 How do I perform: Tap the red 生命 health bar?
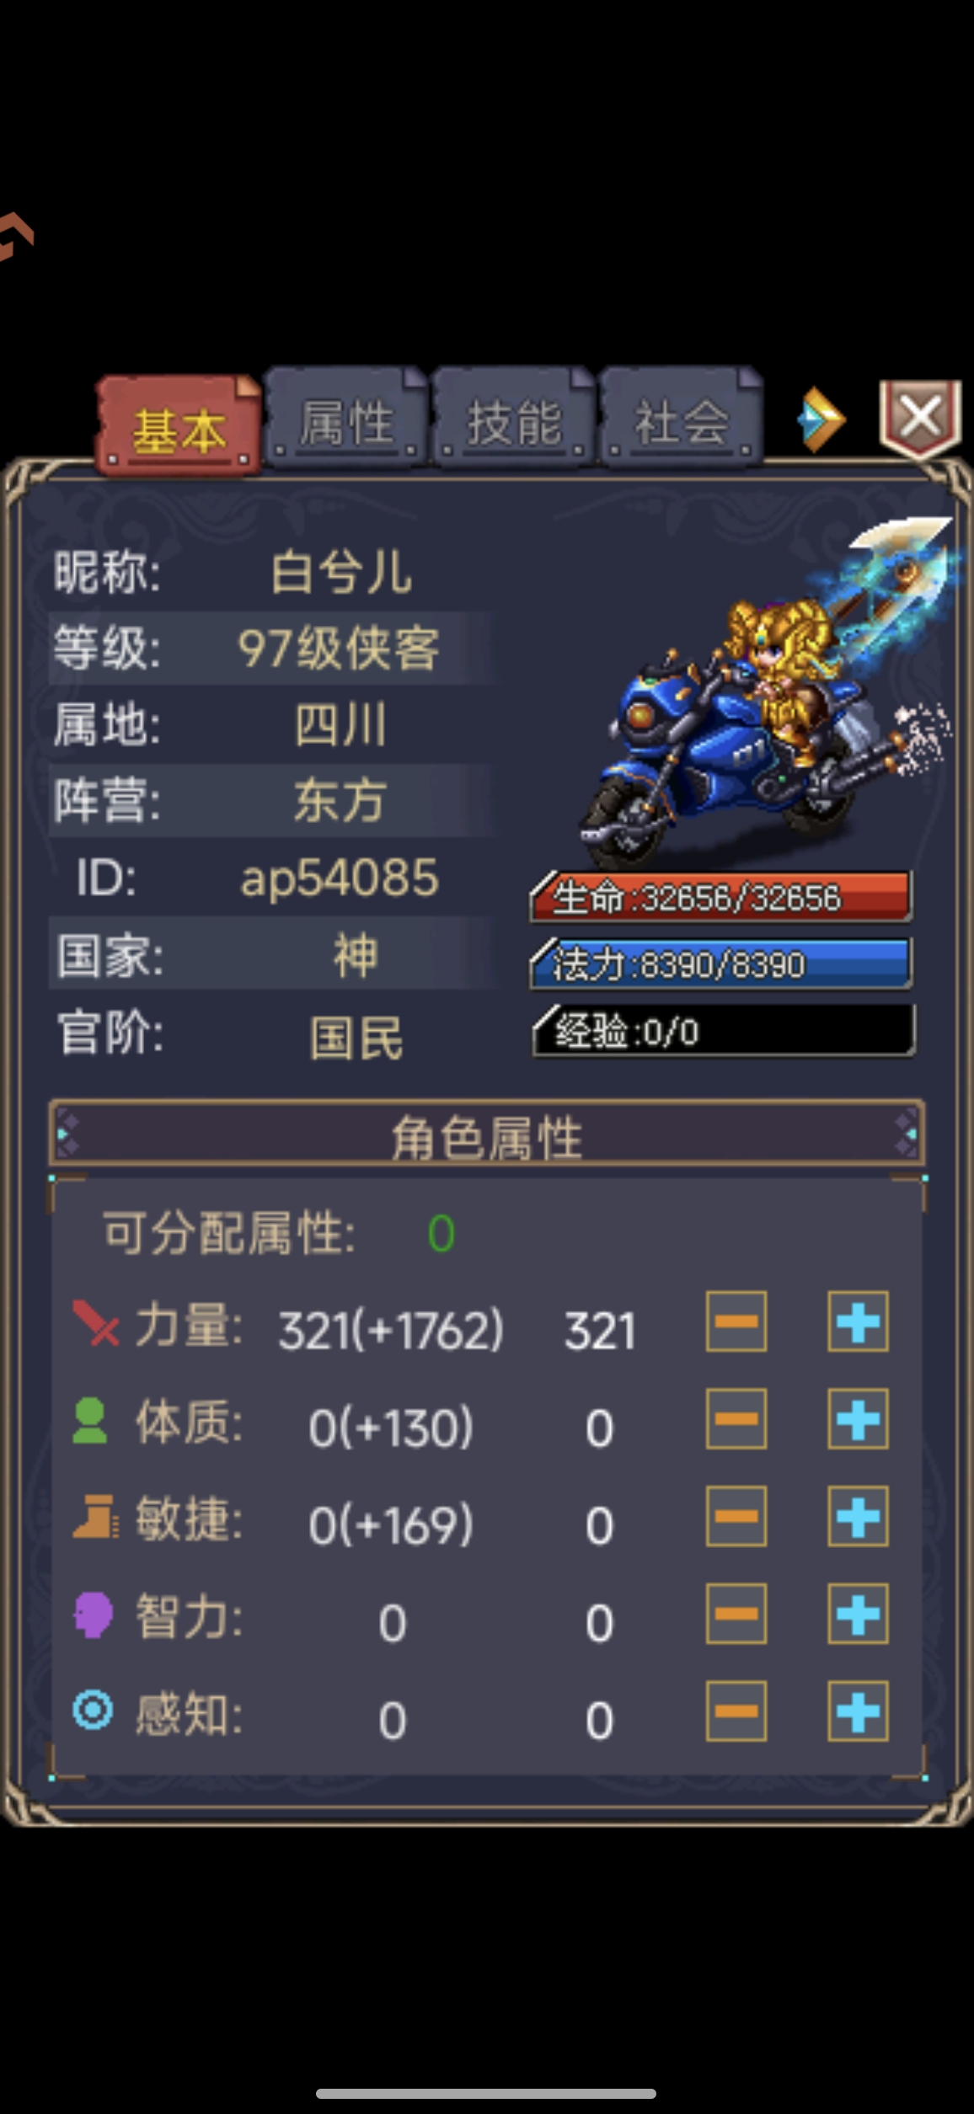(721, 897)
